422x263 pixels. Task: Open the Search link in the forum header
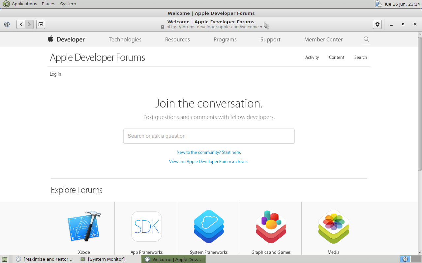(x=361, y=57)
